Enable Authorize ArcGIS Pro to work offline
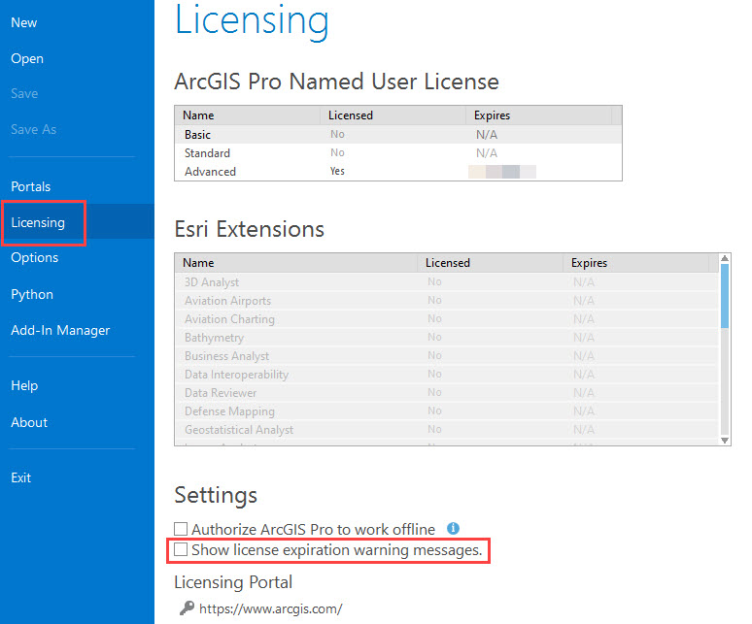Viewport: 752px width, 624px height. [181, 529]
